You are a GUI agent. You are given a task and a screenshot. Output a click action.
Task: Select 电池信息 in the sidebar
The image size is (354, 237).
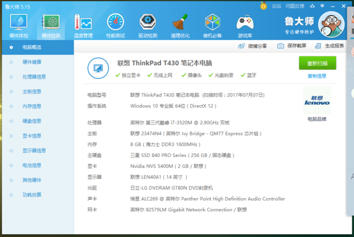click(38, 166)
